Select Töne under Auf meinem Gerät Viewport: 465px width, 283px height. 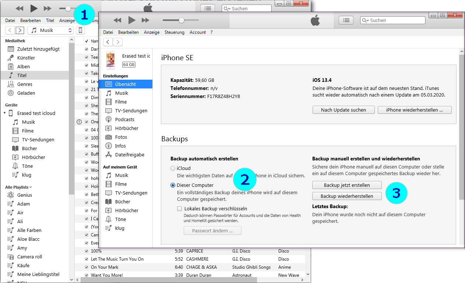coord(126,219)
